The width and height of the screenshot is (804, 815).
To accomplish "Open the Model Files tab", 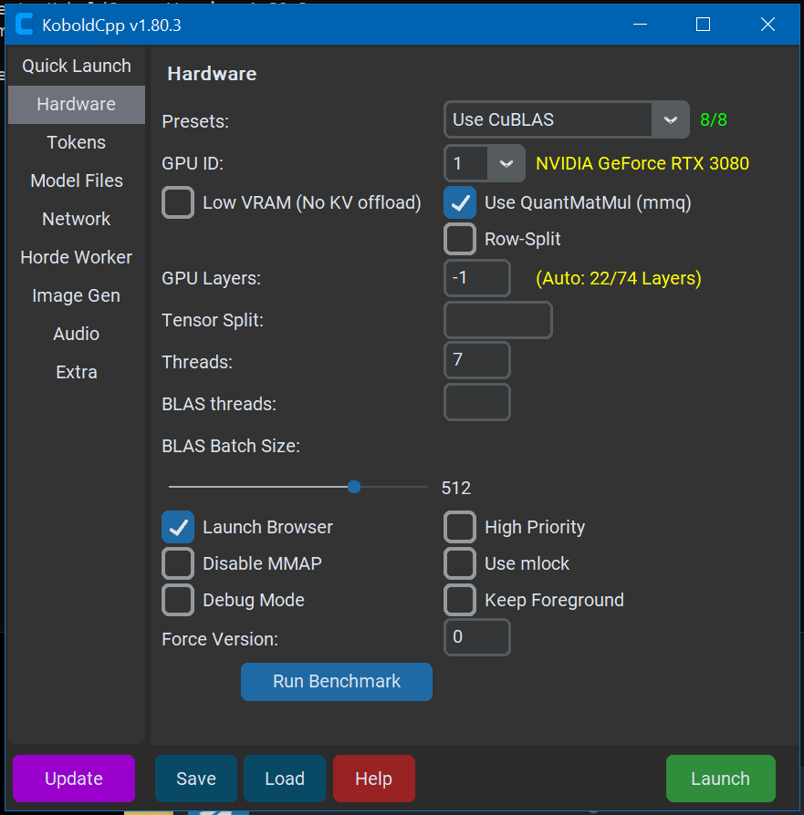I will 77,181.
